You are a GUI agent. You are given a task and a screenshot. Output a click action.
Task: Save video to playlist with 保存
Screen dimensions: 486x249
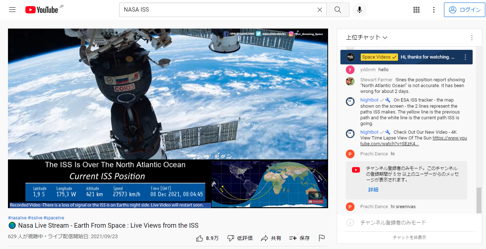[299, 238]
